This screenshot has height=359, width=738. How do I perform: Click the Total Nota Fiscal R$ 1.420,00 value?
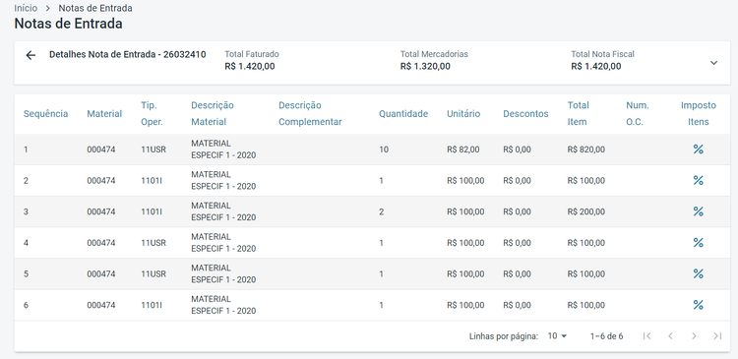coord(596,66)
